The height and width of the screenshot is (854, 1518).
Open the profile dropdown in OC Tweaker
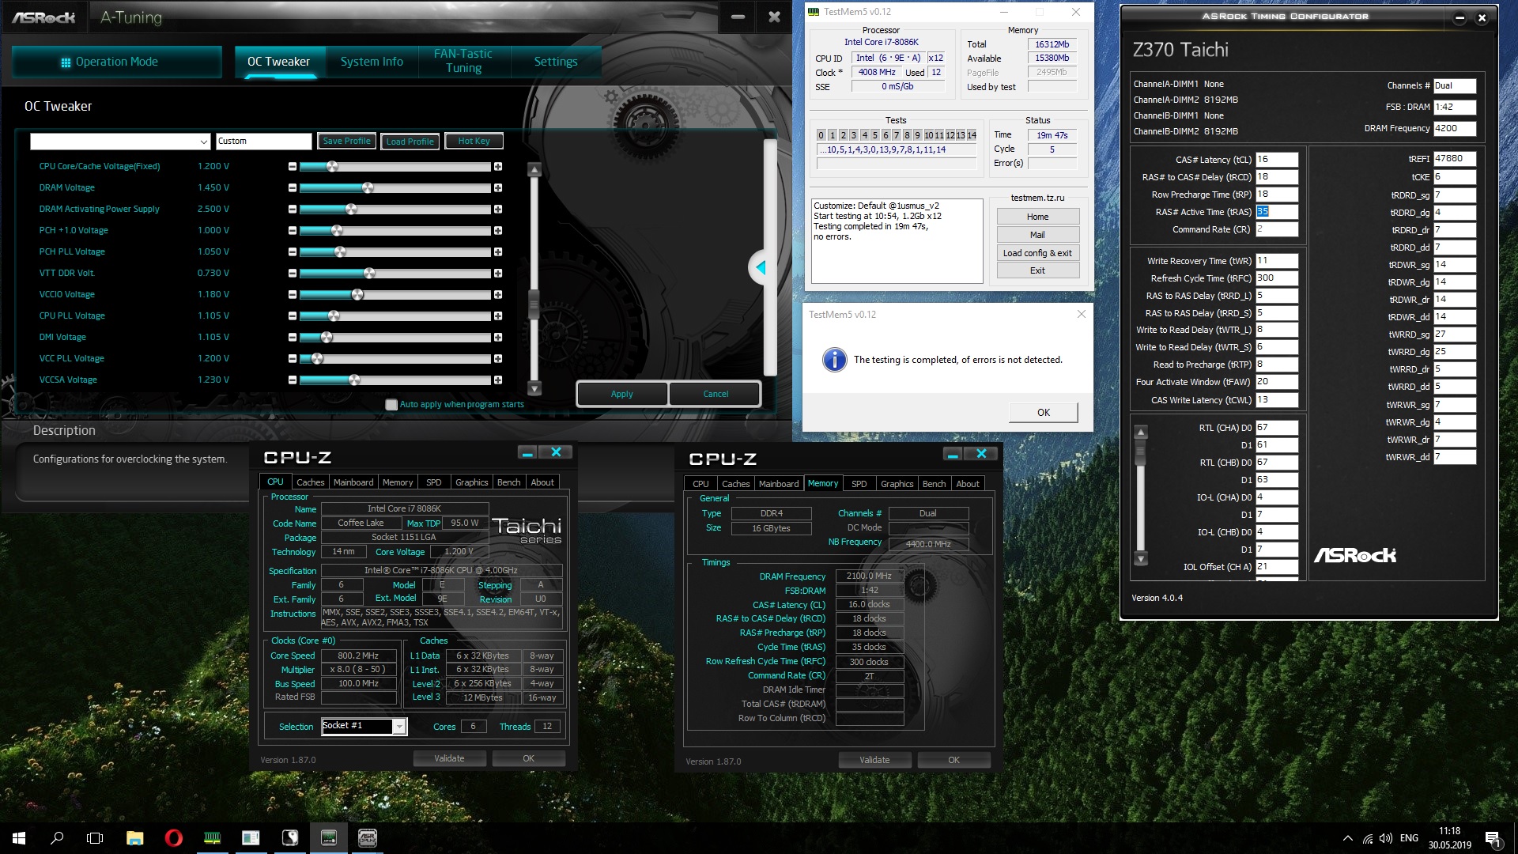coord(203,142)
